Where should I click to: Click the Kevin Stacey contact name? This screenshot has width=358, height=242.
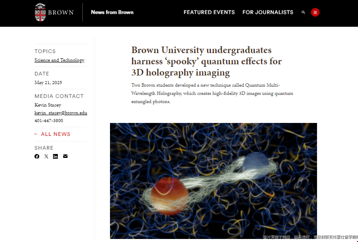pos(48,105)
